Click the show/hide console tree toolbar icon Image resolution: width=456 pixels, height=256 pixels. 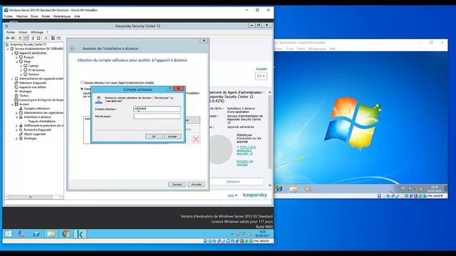coord(26,38)
